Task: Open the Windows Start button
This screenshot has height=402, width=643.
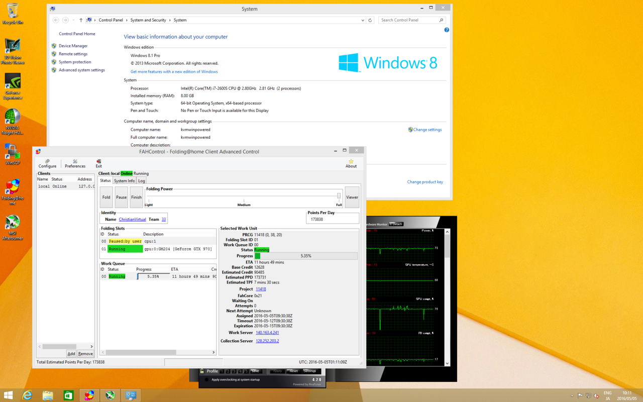Action: click(x=9, y=395)
